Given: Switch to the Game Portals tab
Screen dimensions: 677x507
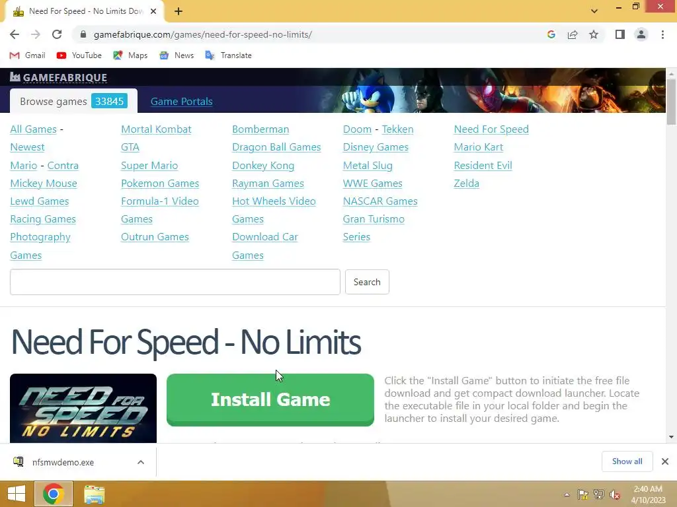Looking at the screenshot, I should 181,101.
